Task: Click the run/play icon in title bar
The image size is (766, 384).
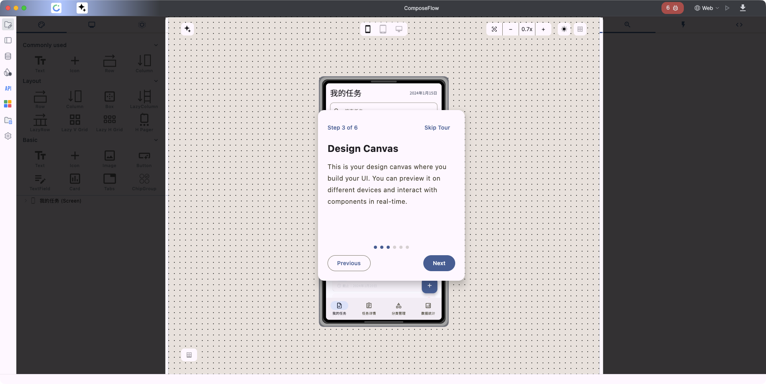Action: [x=727, y=8]
